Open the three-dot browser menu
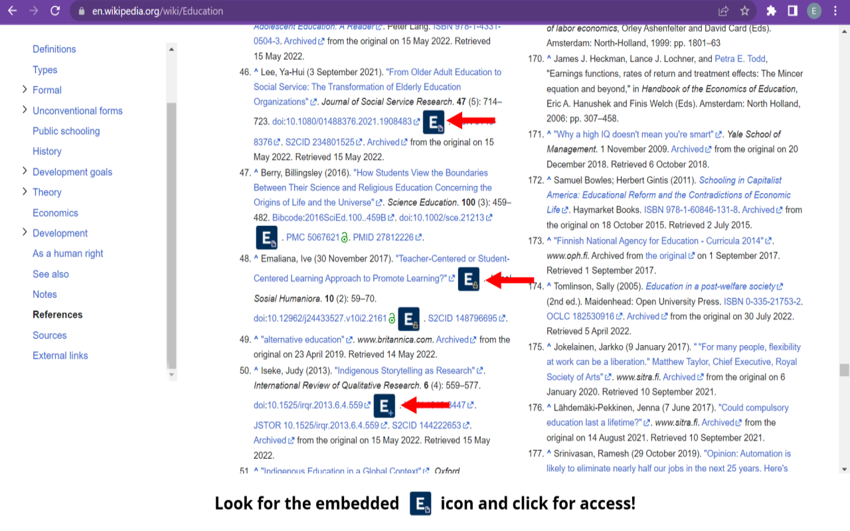Image resolution: width=850 pixels, height=531 pixels. (835, 11)
